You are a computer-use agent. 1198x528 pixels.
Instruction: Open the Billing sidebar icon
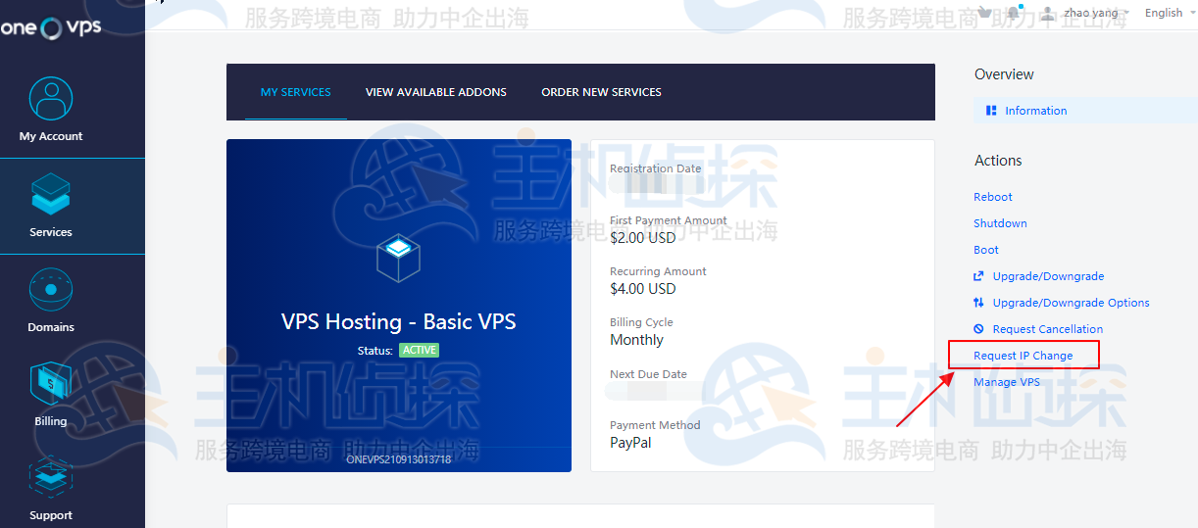(x=51, y=385)
